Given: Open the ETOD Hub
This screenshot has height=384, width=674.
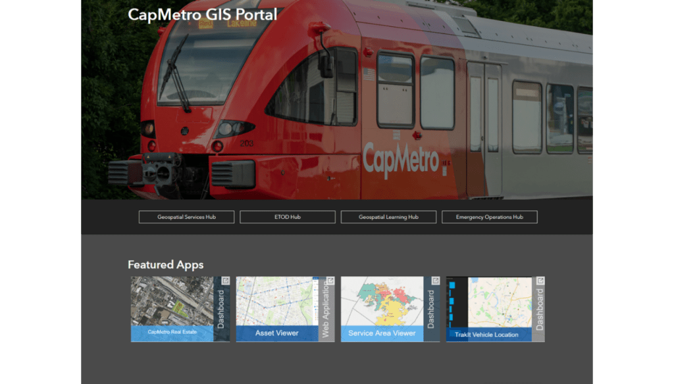Looking at the screenshot, I should coord(287,216).
